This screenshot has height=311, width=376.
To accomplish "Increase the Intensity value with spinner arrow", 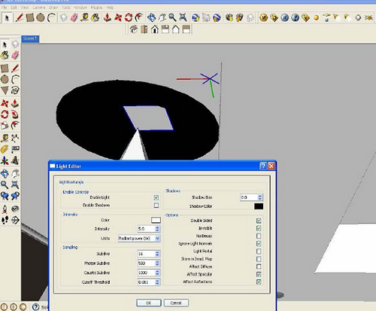I will (x=157, y=227).
